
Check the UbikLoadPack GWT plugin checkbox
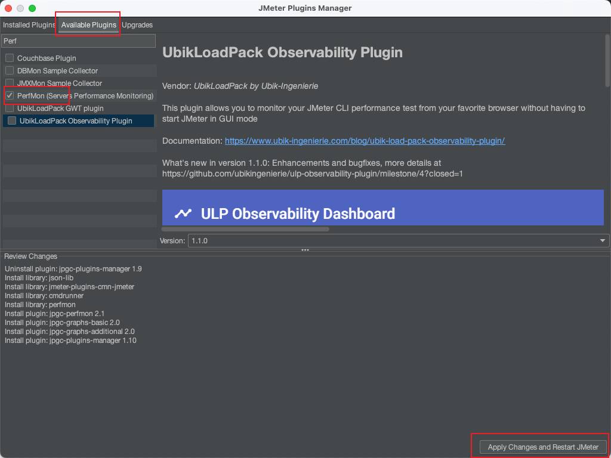(x=10, y=109)
